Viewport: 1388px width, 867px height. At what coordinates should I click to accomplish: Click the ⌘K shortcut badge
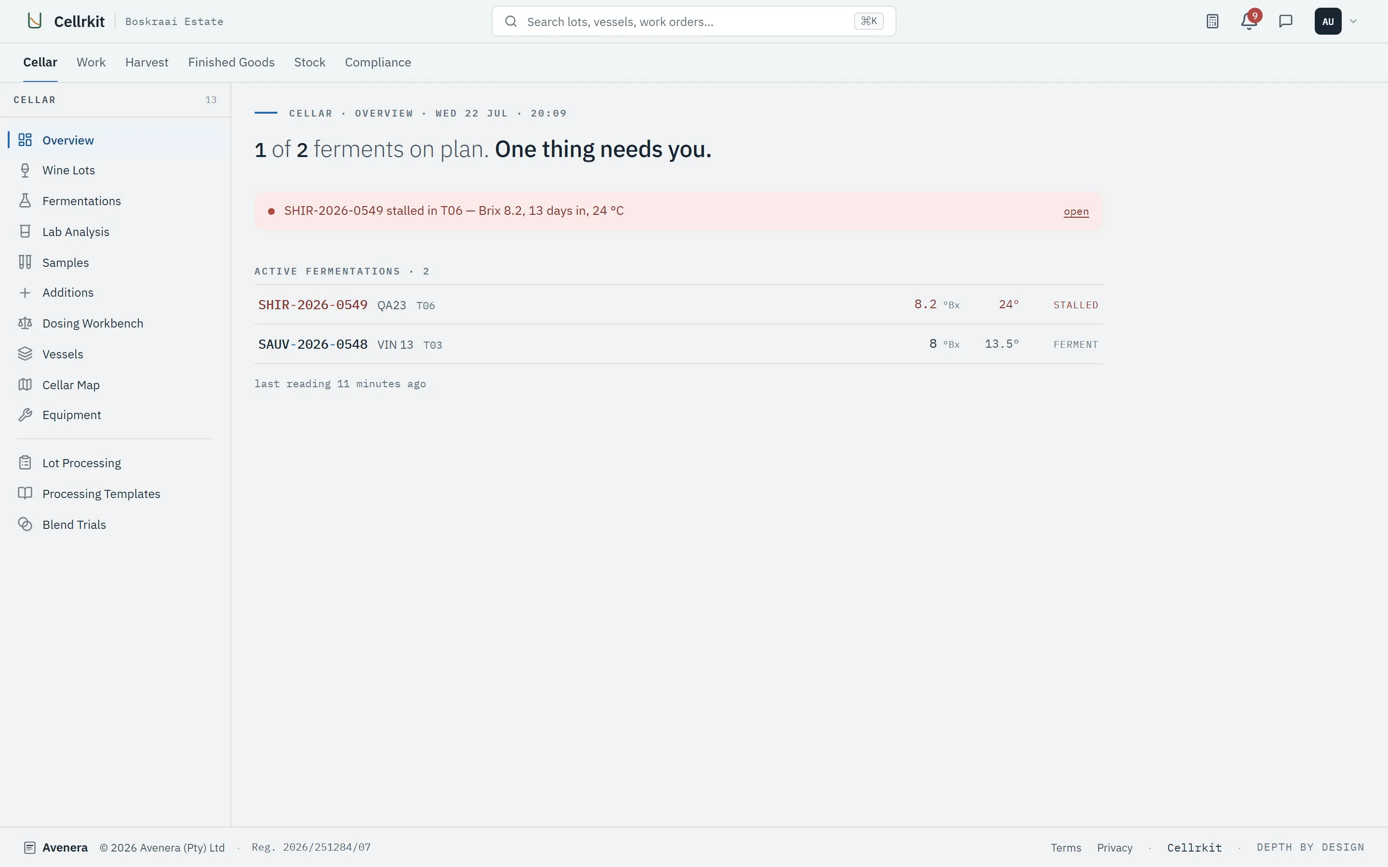click(x=868, y=21)
